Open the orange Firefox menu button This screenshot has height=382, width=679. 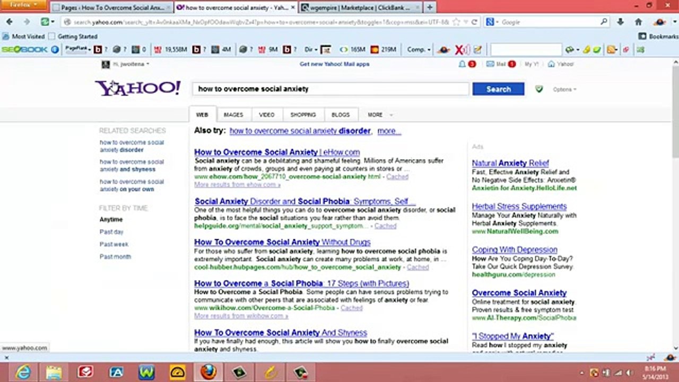[23, 5]
